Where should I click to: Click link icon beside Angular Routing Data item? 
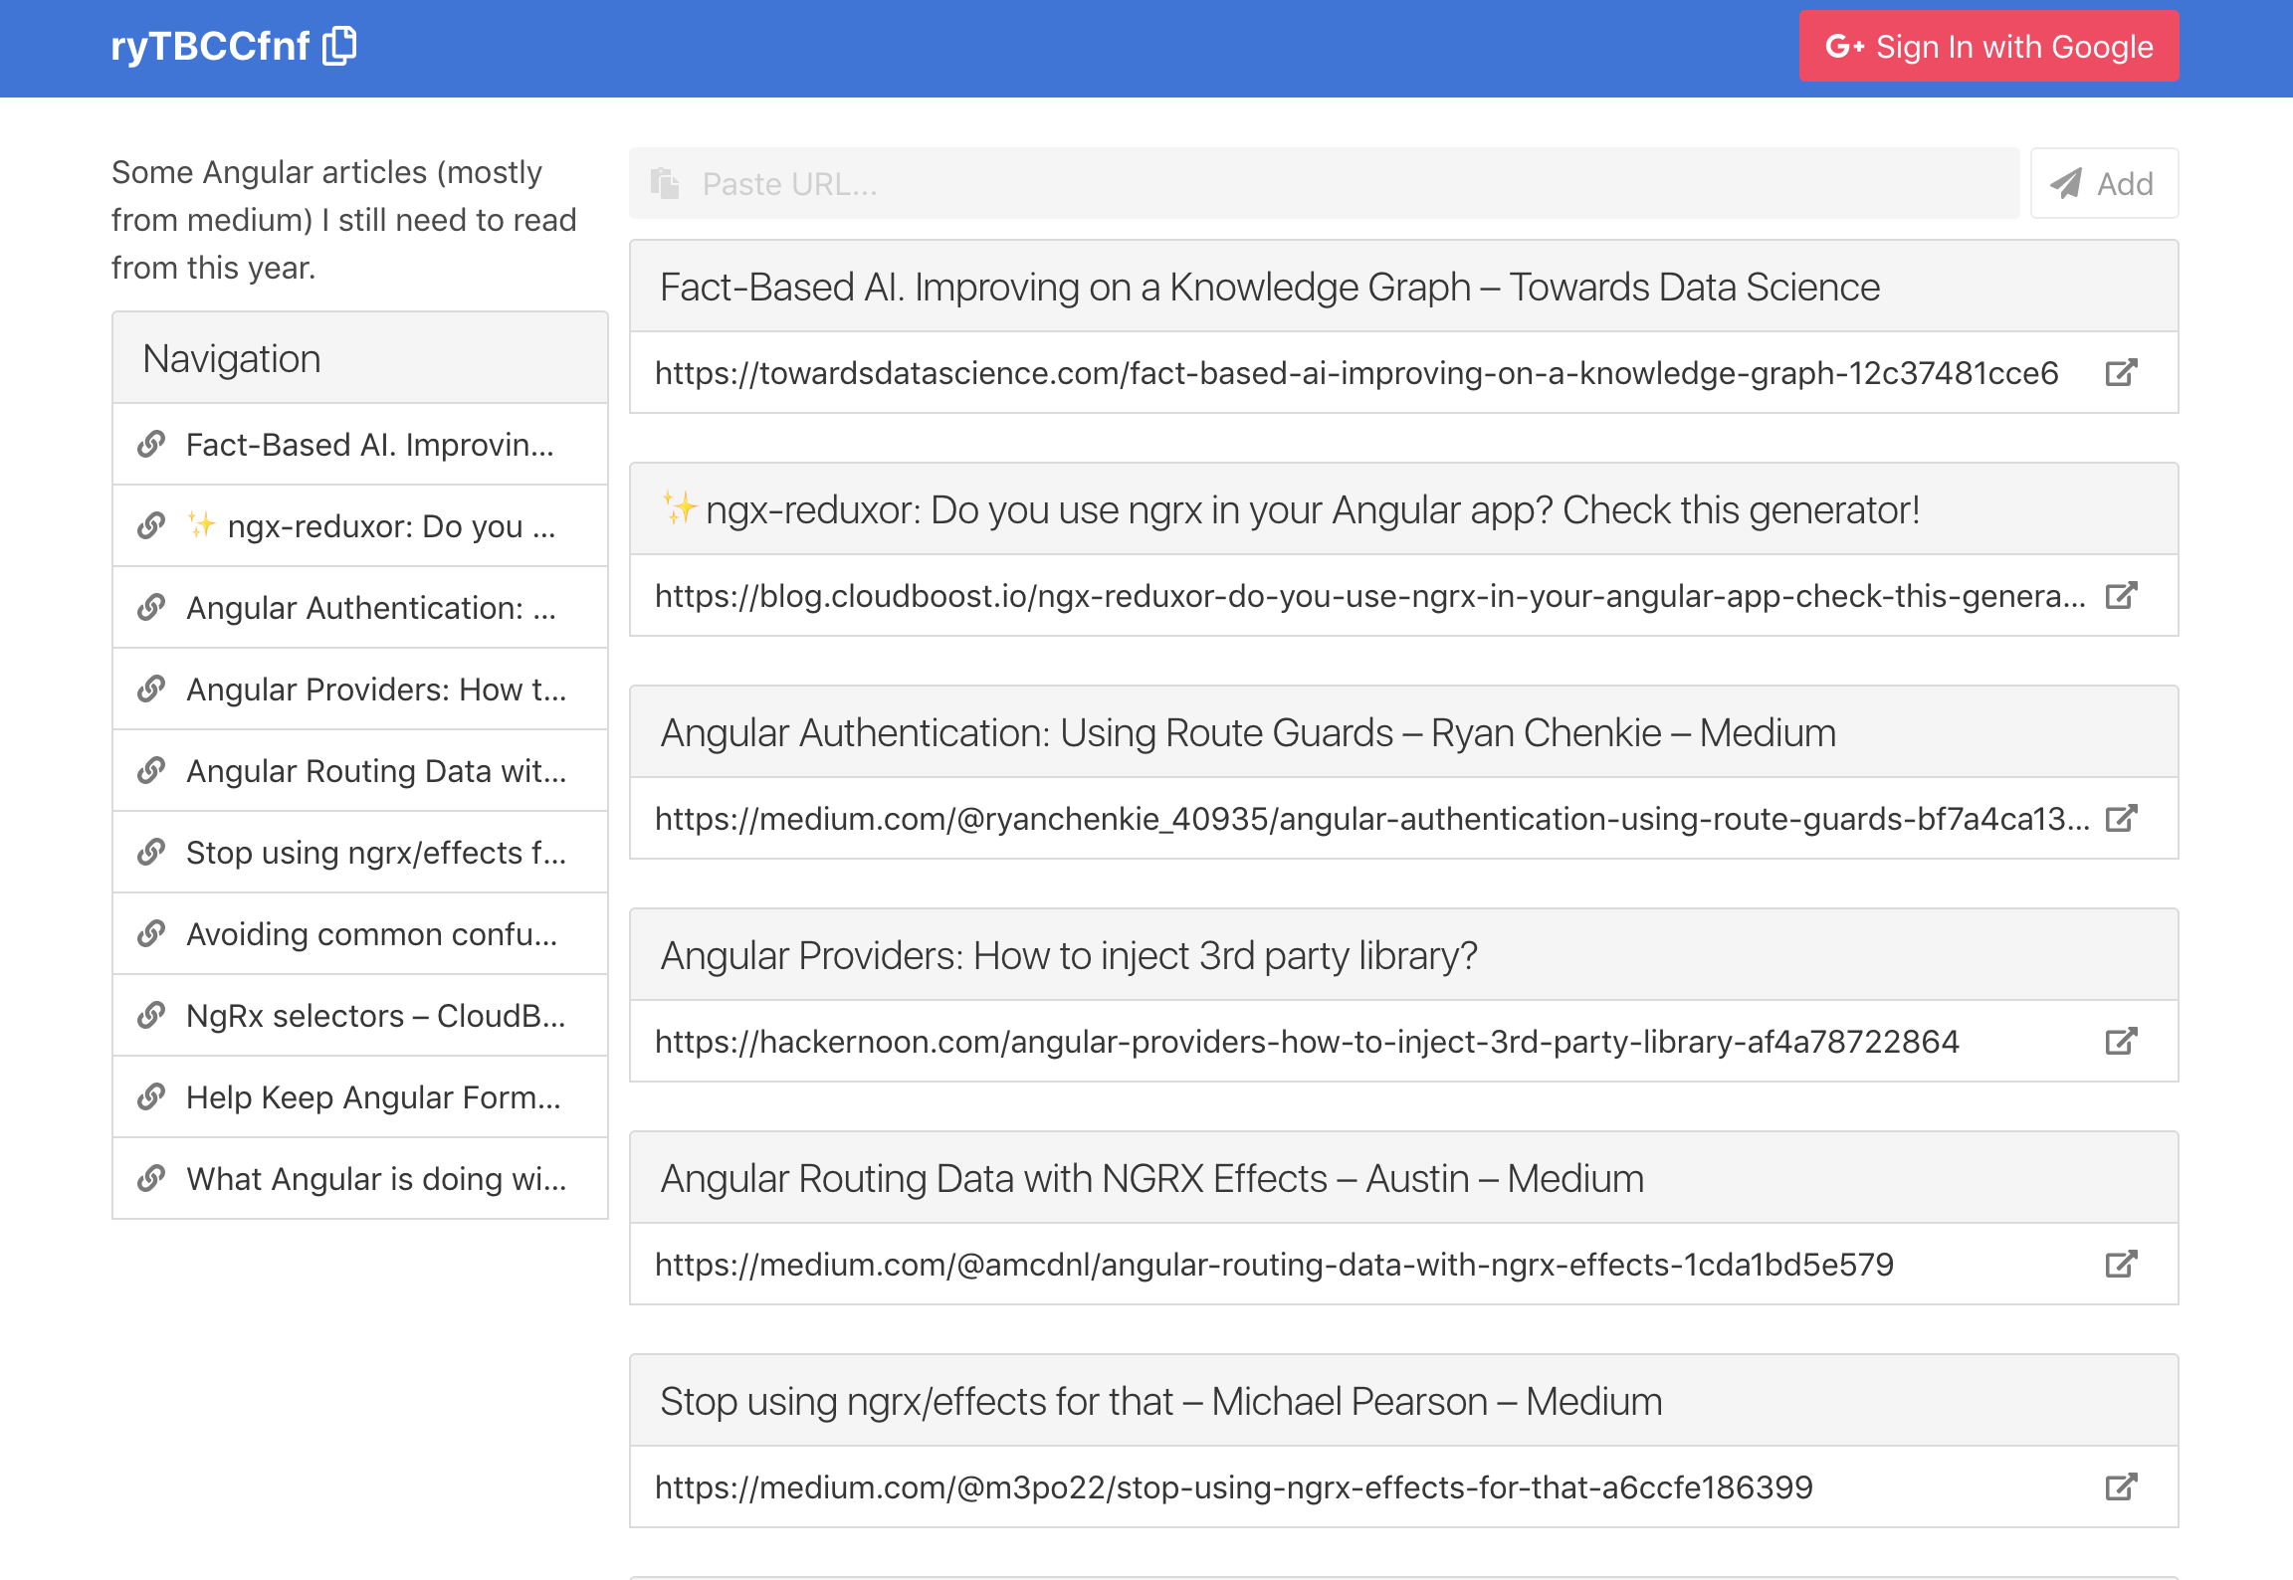click(x=151, y=770)
